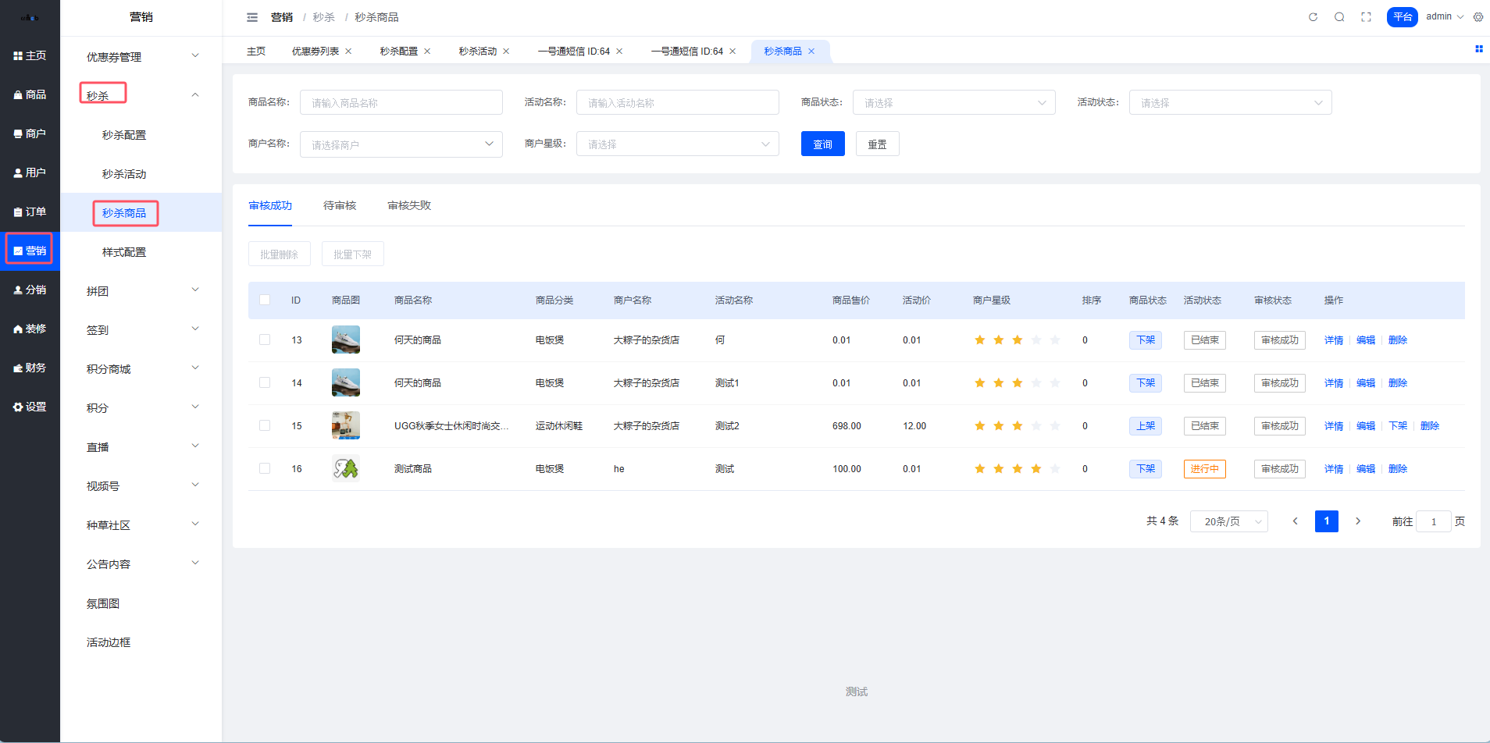Image resolution: width=1490 pixels, height=743 pixels.
Task: Switch to the 待审核 tab
Action: [340, 206]
